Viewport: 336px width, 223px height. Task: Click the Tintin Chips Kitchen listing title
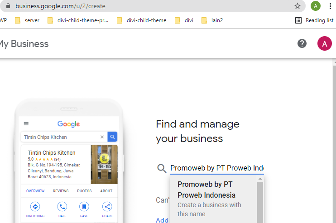52,153
